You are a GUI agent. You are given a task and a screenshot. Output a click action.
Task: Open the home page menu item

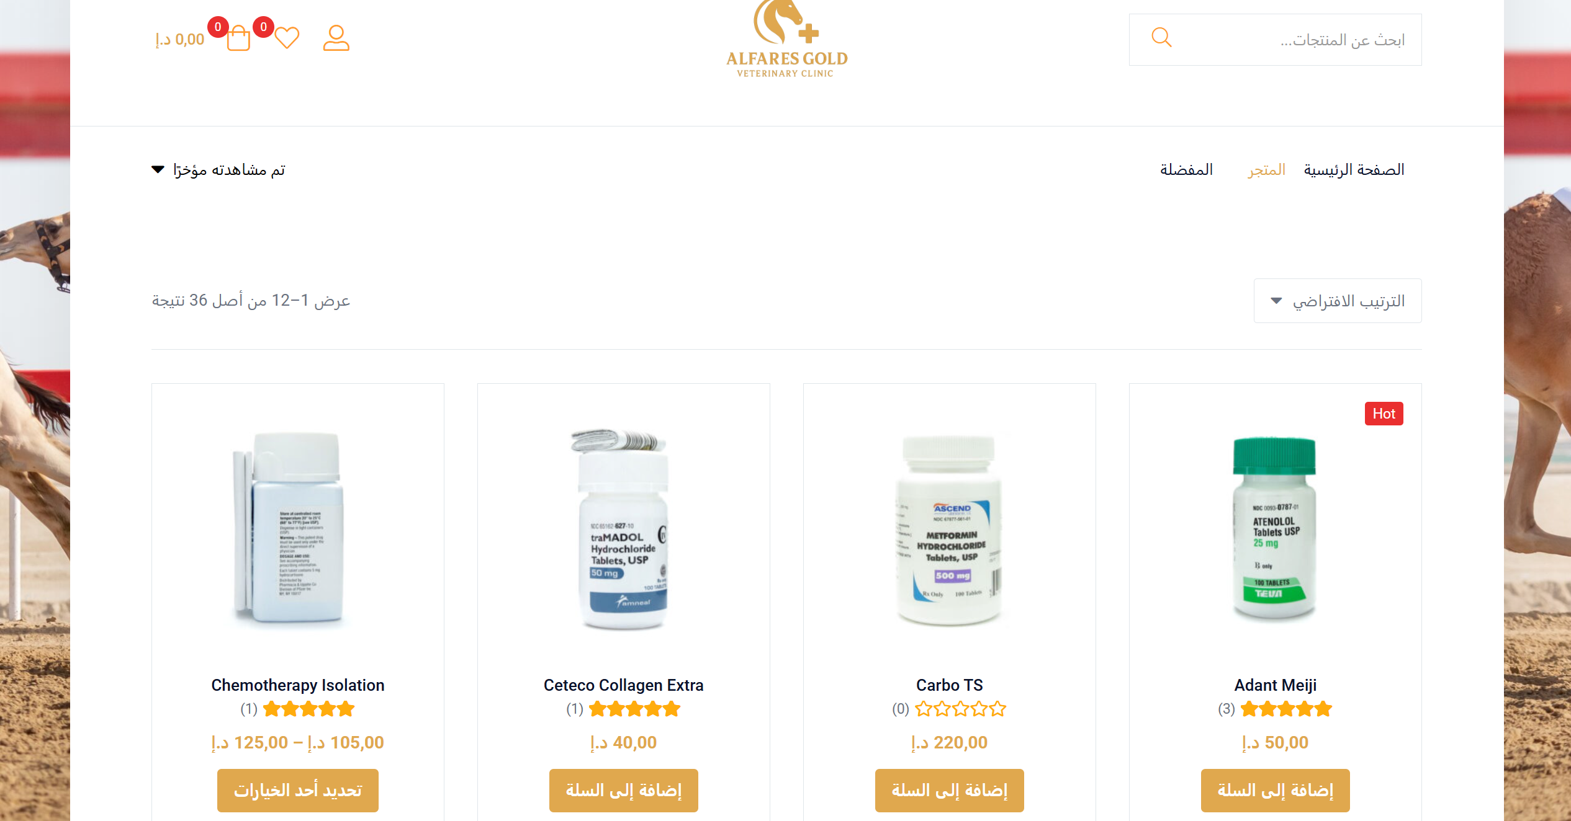pyautogui.click(x=1354, y=170)
